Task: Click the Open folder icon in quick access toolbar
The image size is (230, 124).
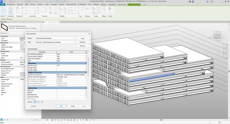Action: point(8,1)
